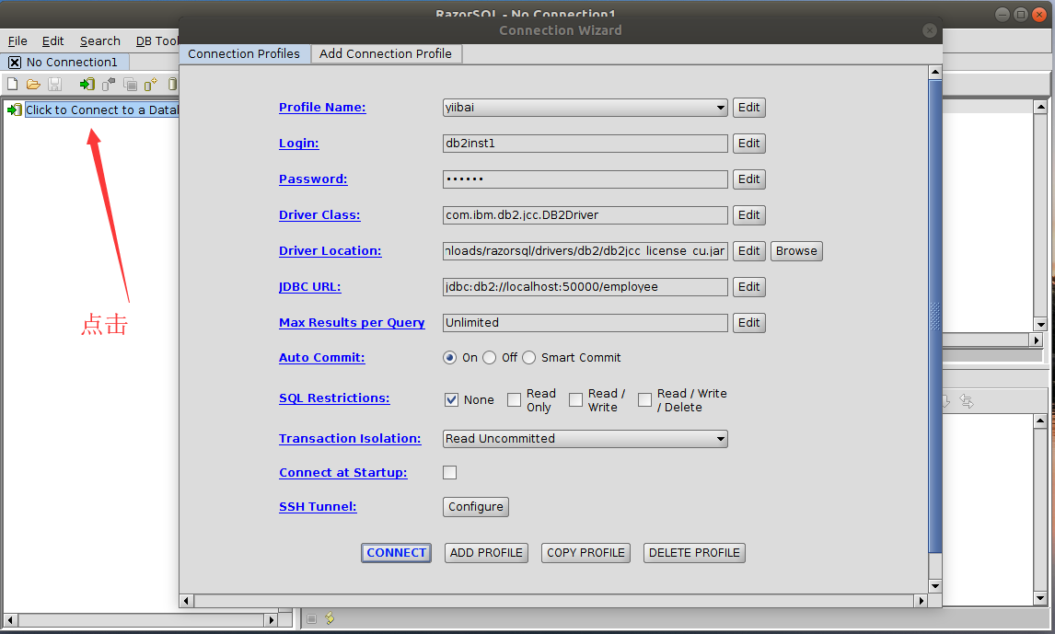
Task: Click the add connection profile star icon
Action: (x=151, y=84)
